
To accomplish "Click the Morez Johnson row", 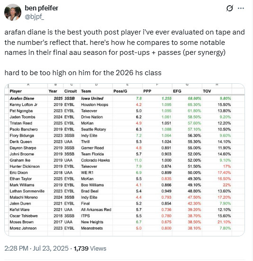I will pyautogui.click(x=120, y=228).
